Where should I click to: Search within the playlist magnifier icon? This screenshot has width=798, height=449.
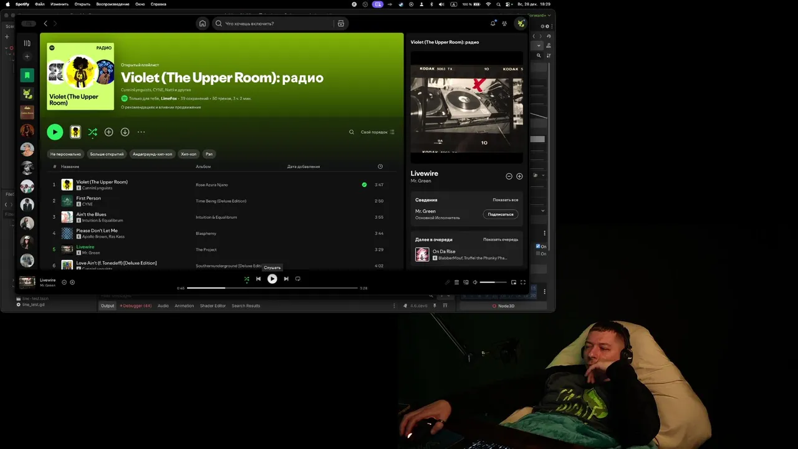352,132
